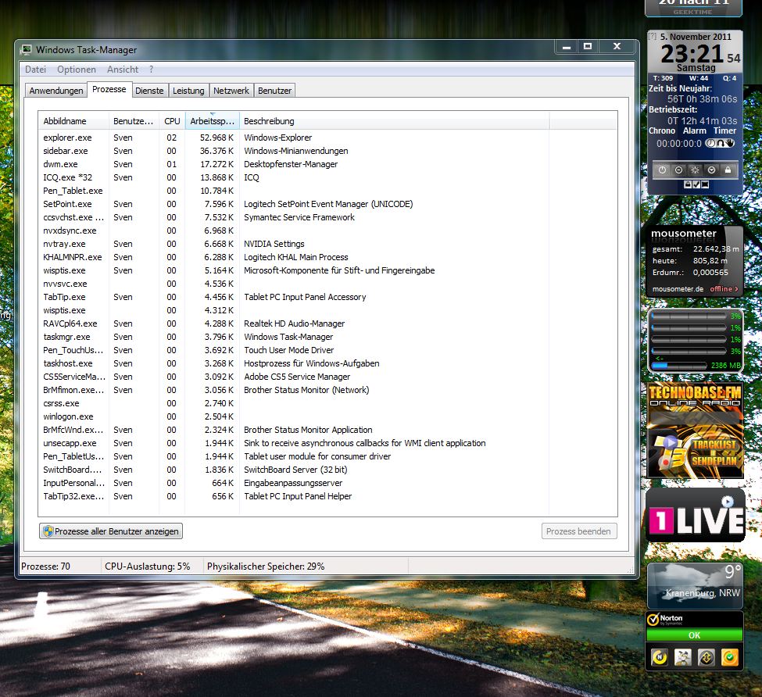Viewport: 762px width, 697px height.
Task: Click the RAM usage bar in CPU meter gadget
Action: pos(679,365)
